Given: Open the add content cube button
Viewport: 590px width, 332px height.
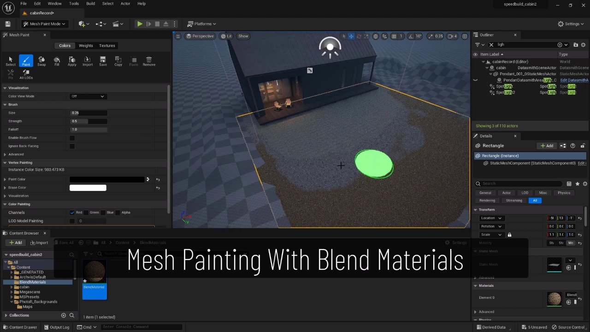Looking at the screenshot, I should click(x=83, y=24).
